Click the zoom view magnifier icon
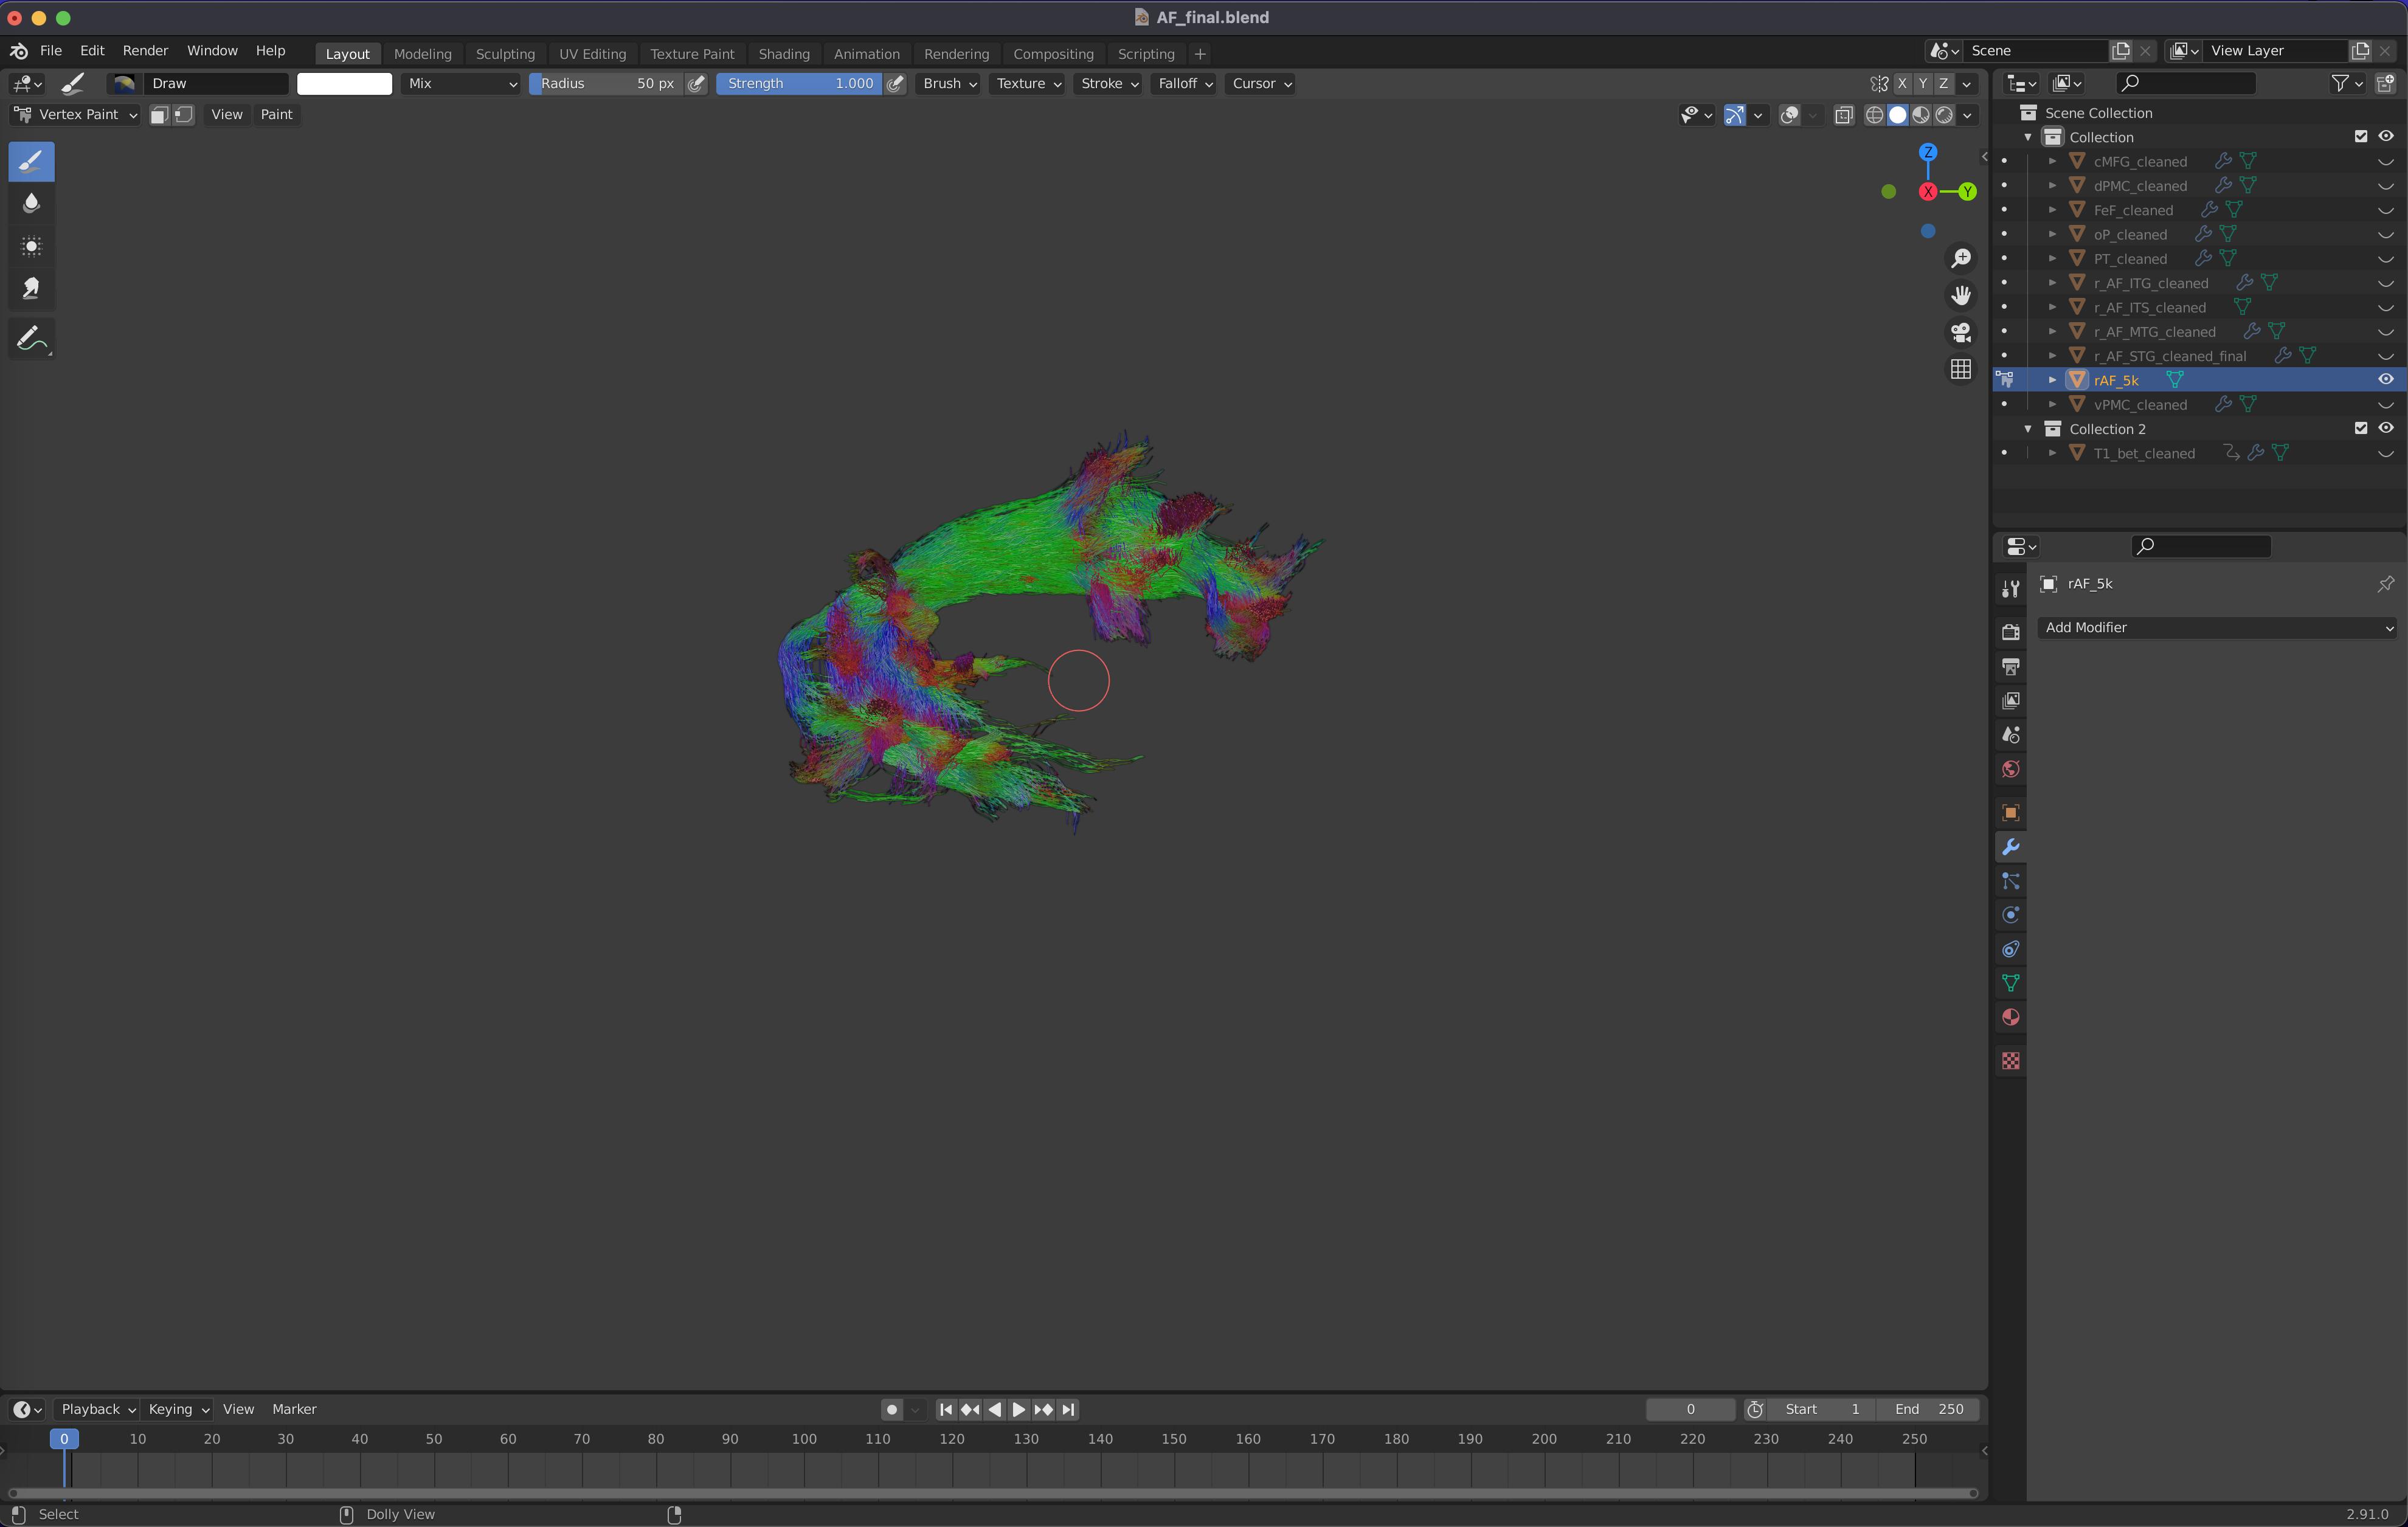The image size is (2408, 1527). (x=1961, y=258)
